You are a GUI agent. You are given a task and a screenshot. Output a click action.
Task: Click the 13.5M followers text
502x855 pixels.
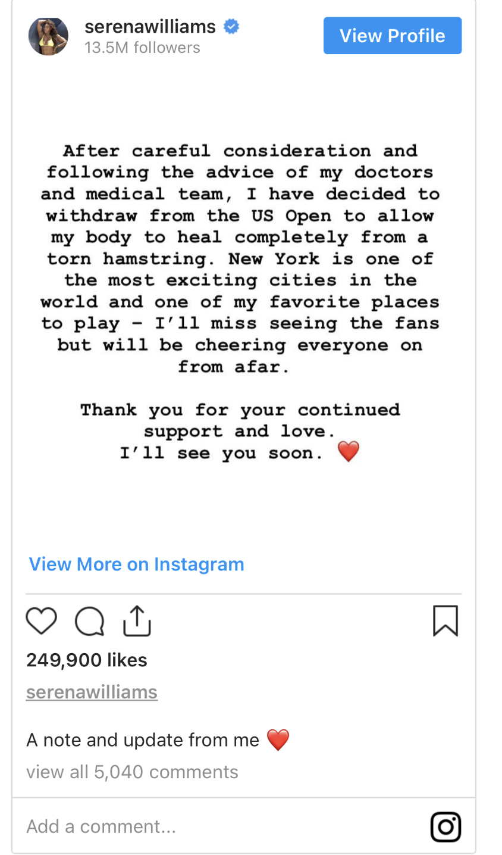click(142, 48)
